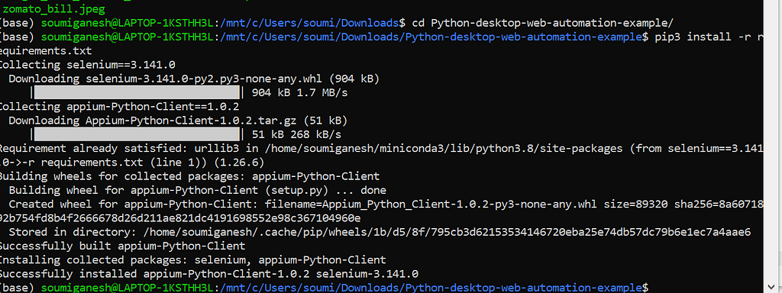This screenshot has height=293, width=782.
Task: Click 'Downloading Appium-Python-Client-1.0.2.tar.gz (51 kB)' line
Action: tap(178, 121)
